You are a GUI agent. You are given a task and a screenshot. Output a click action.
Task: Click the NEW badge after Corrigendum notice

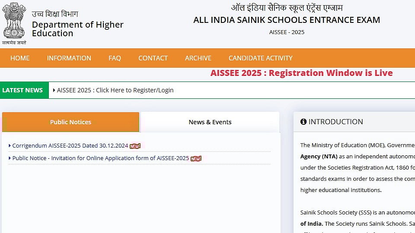coord(135,146)
